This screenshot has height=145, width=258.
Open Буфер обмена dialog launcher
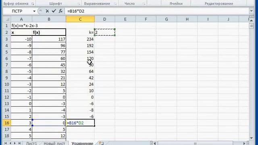[x=33, y=4]
